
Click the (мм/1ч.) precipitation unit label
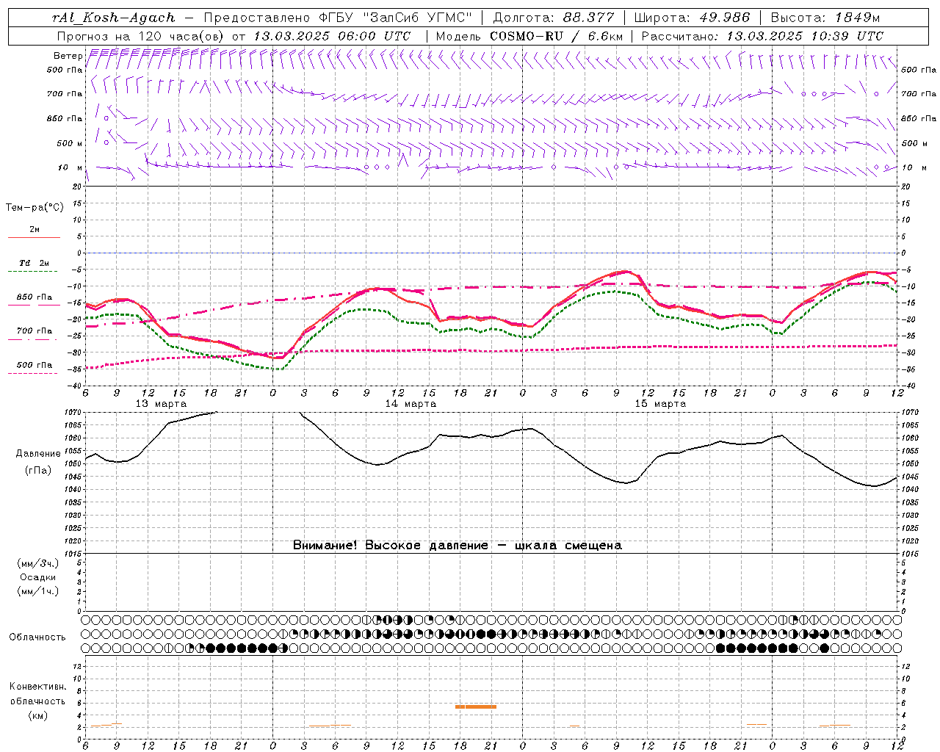[37, 591]
